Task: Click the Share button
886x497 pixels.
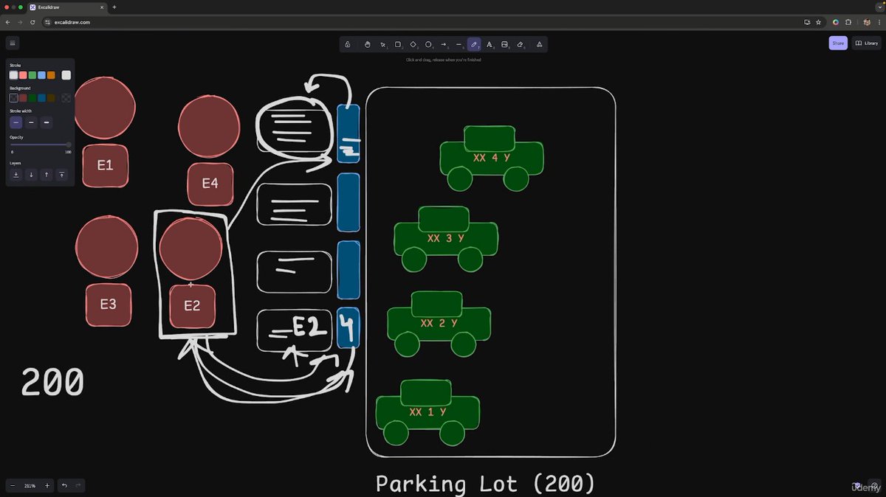Action: pyautogui.click(x=837, y=43)
